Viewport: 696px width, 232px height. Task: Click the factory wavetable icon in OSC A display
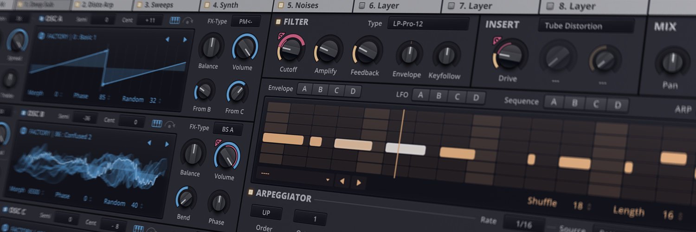click(x=40, y=35)
